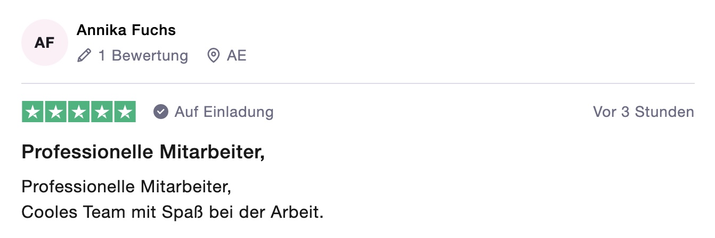The width and height of the screenshot is (715, 238).
Task: Click the fifth green rating star
Action: point(125,112)
